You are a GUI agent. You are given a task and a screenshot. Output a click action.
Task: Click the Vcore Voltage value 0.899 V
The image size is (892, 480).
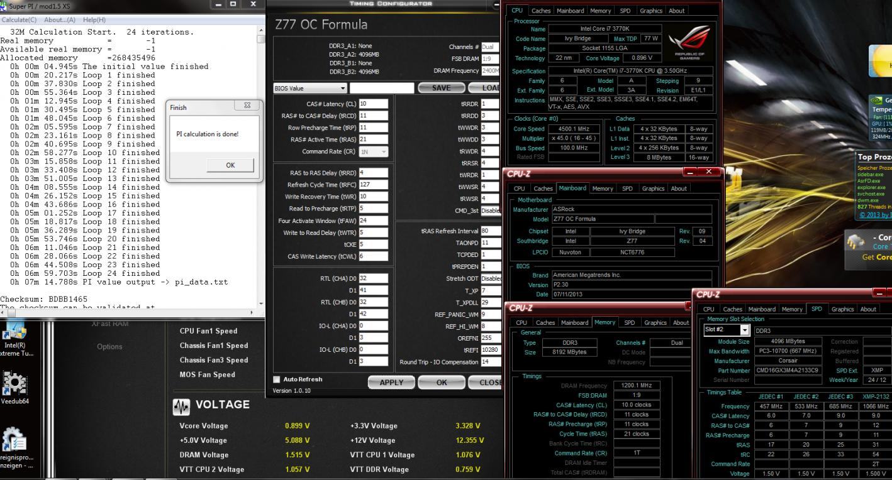tap(298, 425)
